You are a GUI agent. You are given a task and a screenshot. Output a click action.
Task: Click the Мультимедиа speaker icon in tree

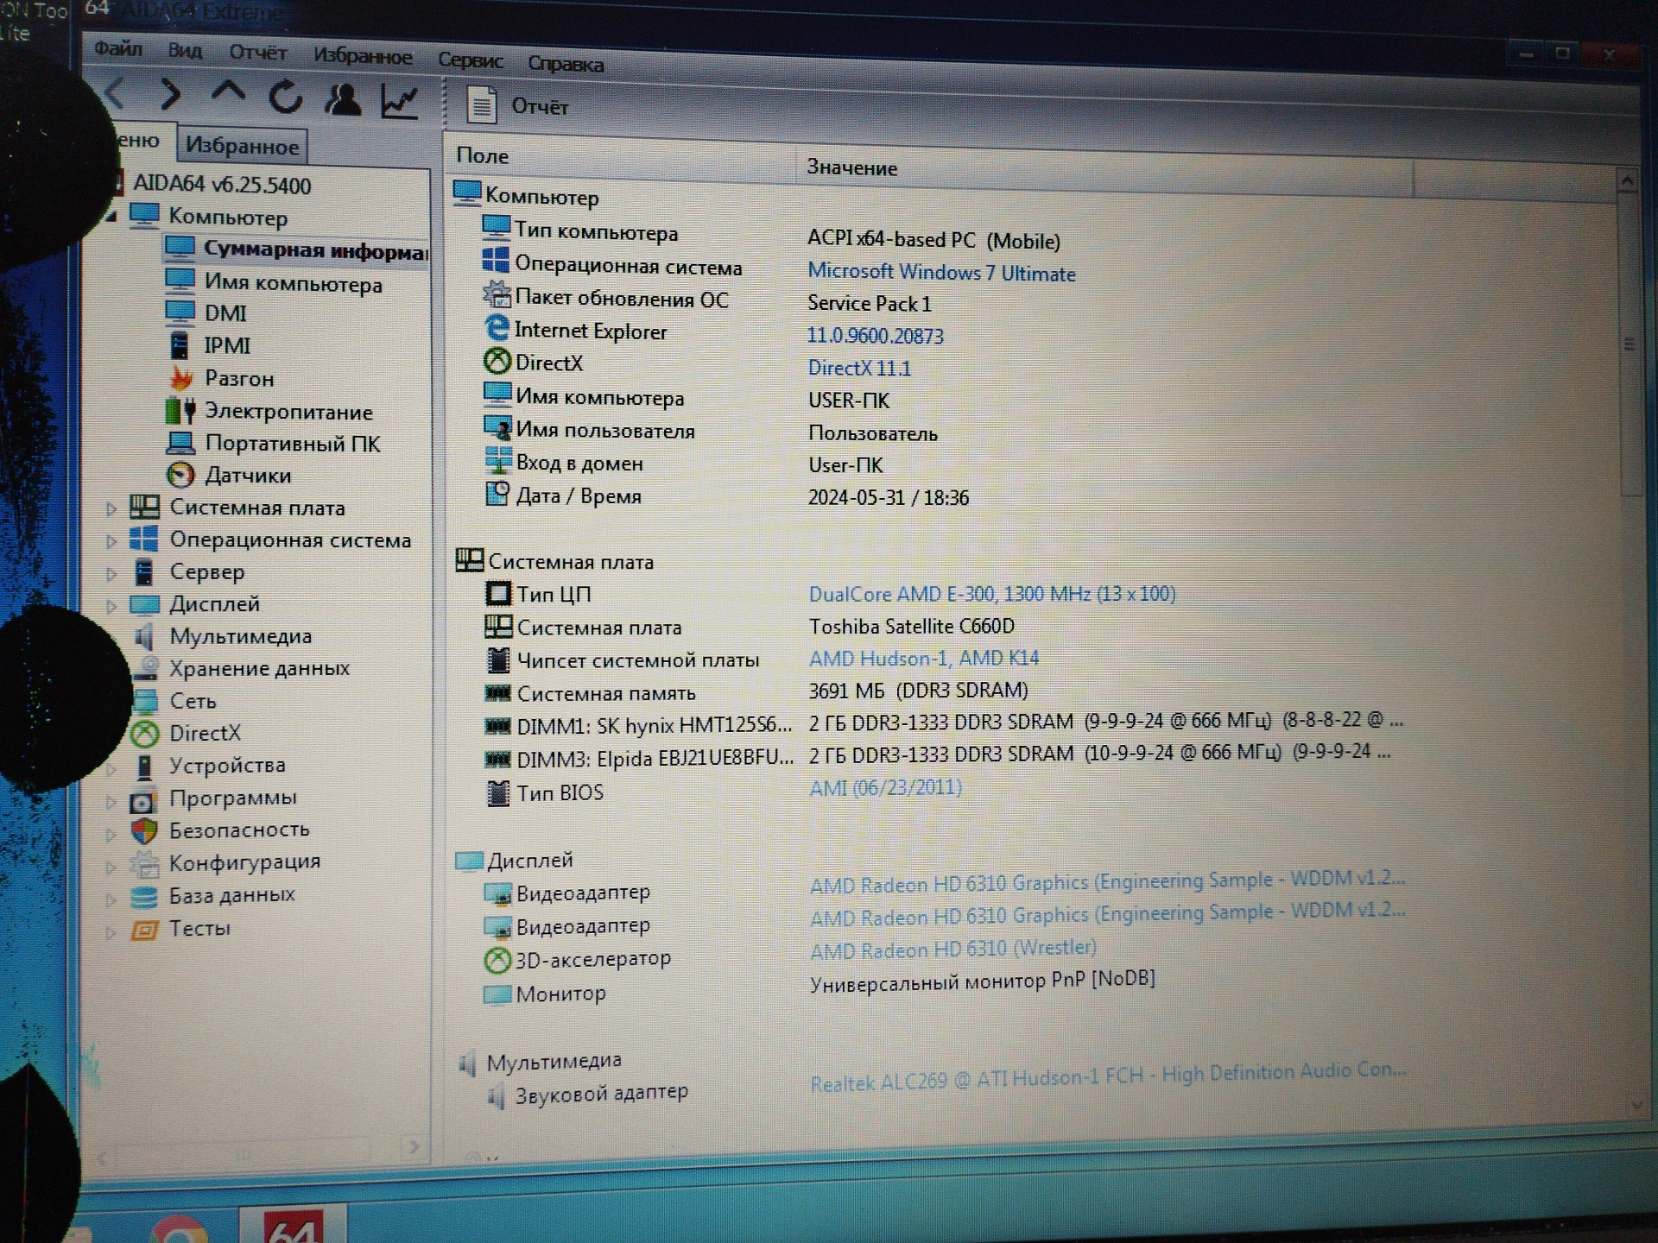coord(144,636)
